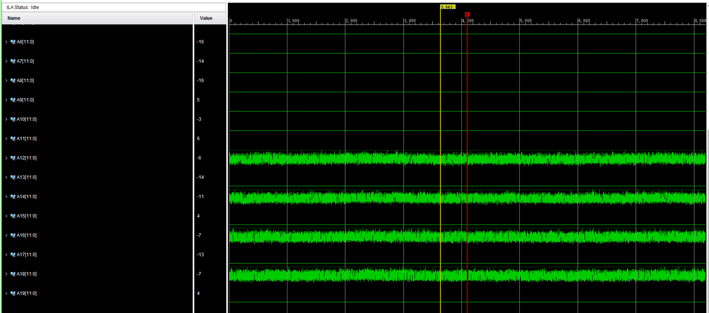Viewport: 709px width, 313px height.
Task: Click the bus icon of A16[11:0]
Action: click(13, 236)
